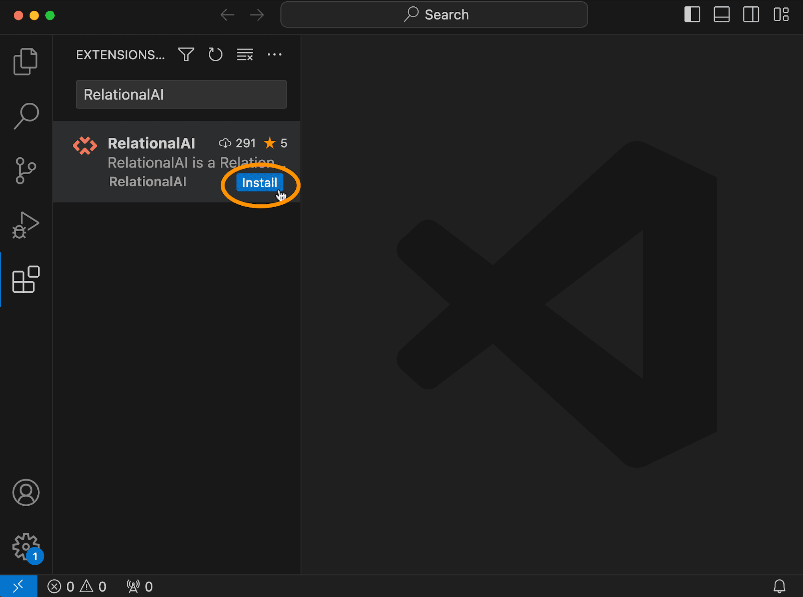803x597 pixels.
Task: Click the RelationalAI description text
Action: [197, 162]
